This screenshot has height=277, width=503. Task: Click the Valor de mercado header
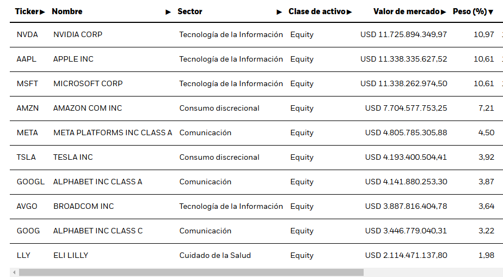[x=406, y=11]
